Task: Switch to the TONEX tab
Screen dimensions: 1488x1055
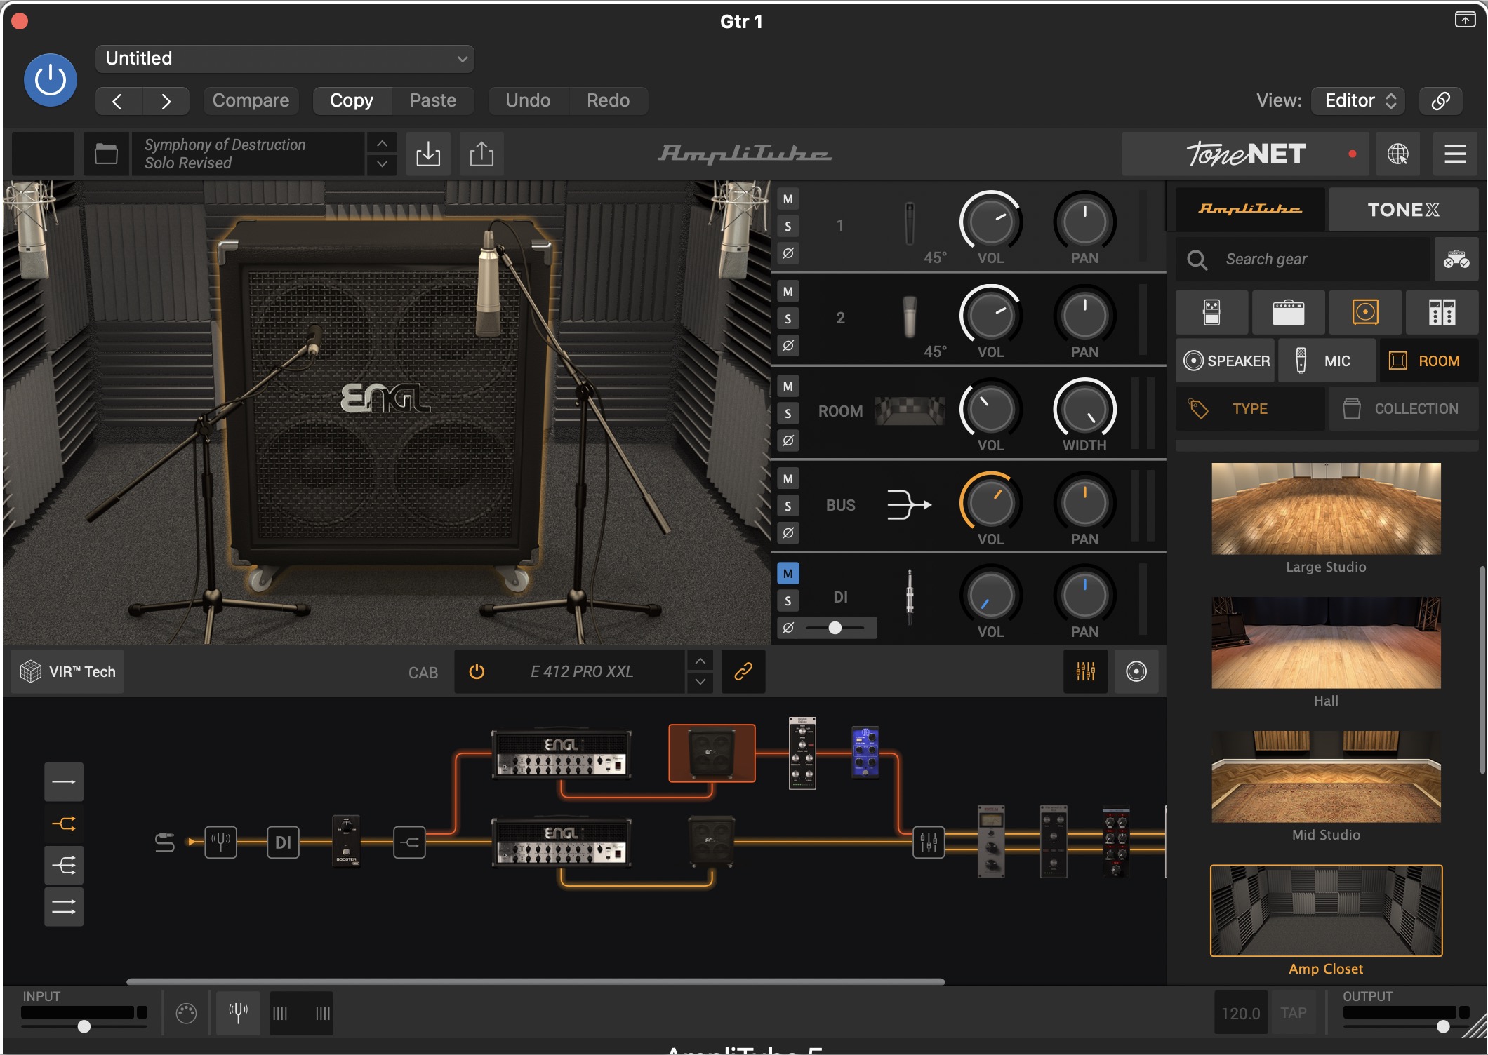Action: pos(1403,210)
